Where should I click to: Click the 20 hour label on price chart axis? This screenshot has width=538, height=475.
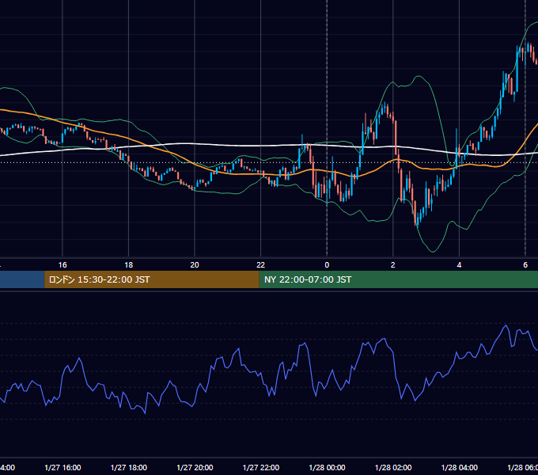(195, 265)
